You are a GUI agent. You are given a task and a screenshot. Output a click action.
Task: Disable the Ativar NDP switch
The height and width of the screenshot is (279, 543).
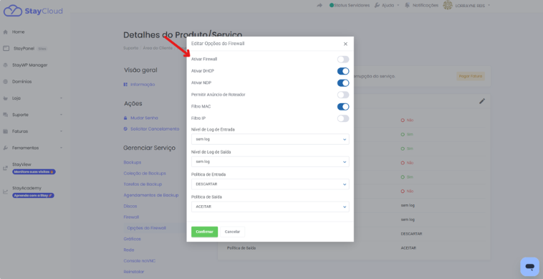point(343,82)
